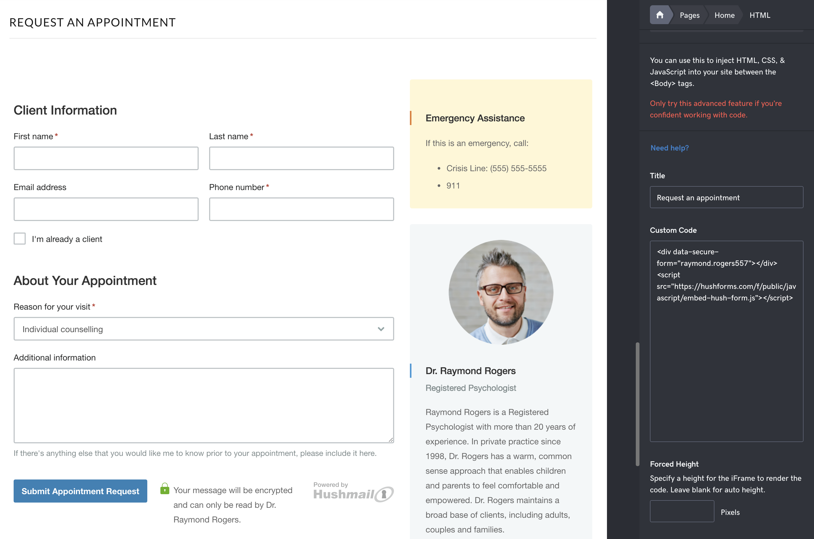Open the Need help? link

[x=669, y=148]
